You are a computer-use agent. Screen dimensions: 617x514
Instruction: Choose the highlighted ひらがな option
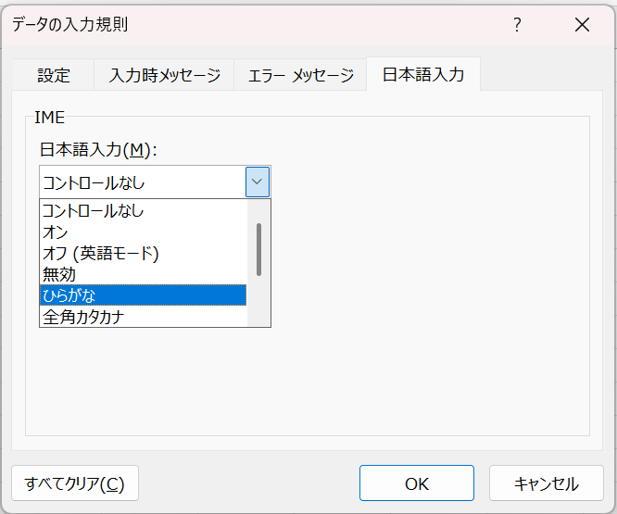pos(144,295)
